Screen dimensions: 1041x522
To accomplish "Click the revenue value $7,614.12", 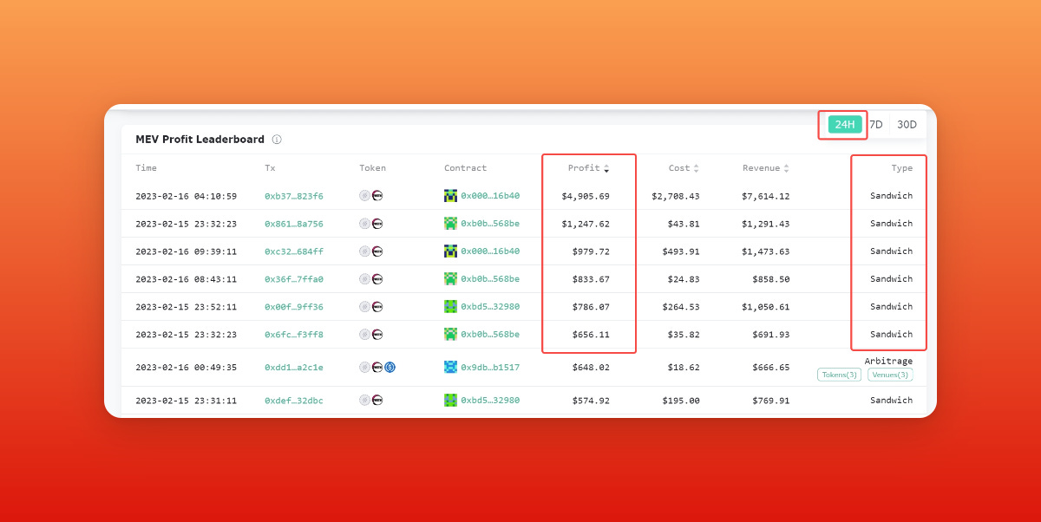I will pos(766,196).
